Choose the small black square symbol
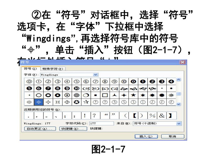Viewport: 219px width, 164px height. (95, 95)
